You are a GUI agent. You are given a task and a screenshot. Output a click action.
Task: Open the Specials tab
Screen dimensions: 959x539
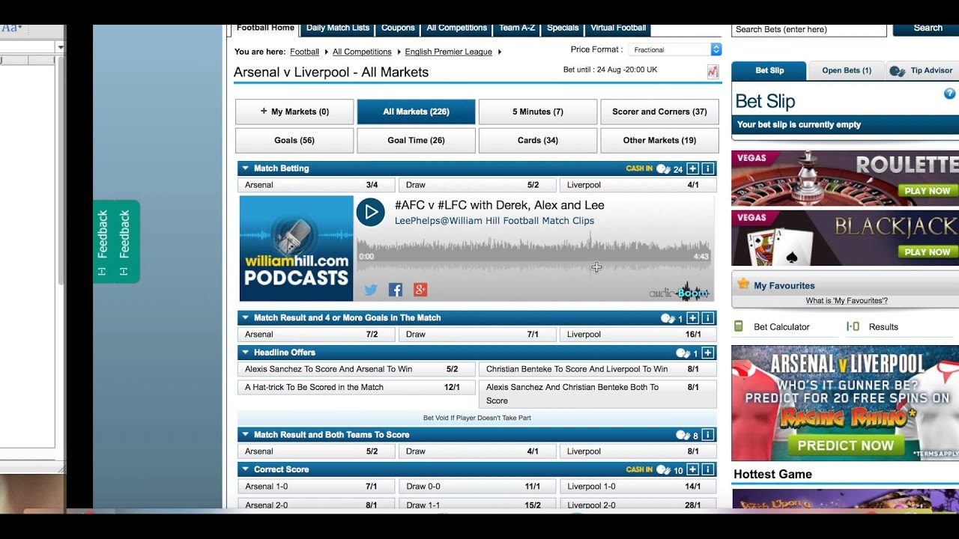click(x=563, y=28)
